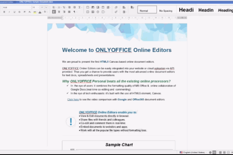This screenshot has height=155, width=233.
Task: Apply the italic Heading style
Action: [x=225, y=10]
